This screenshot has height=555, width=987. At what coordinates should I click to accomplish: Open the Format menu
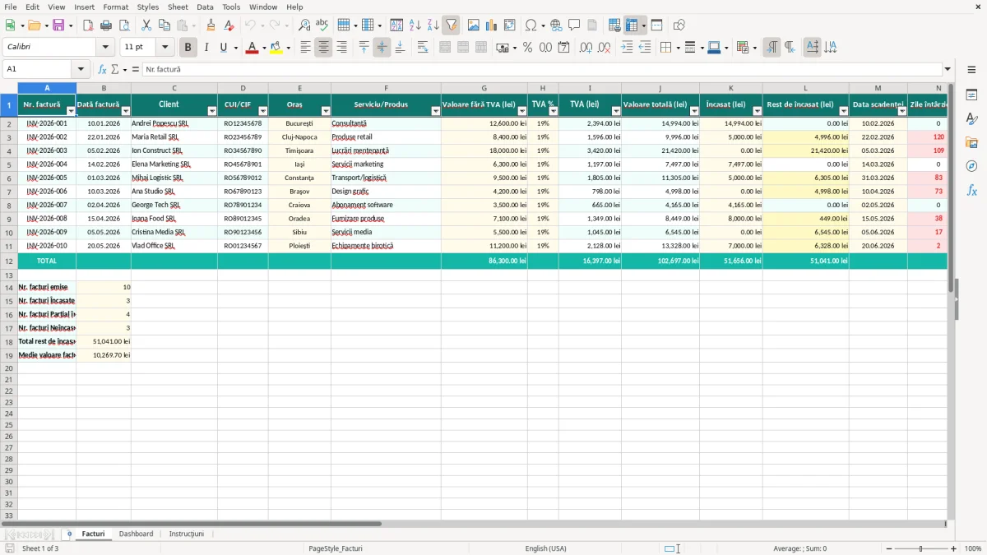[115, 7]
